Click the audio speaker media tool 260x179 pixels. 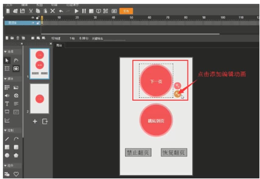(7, 96)
